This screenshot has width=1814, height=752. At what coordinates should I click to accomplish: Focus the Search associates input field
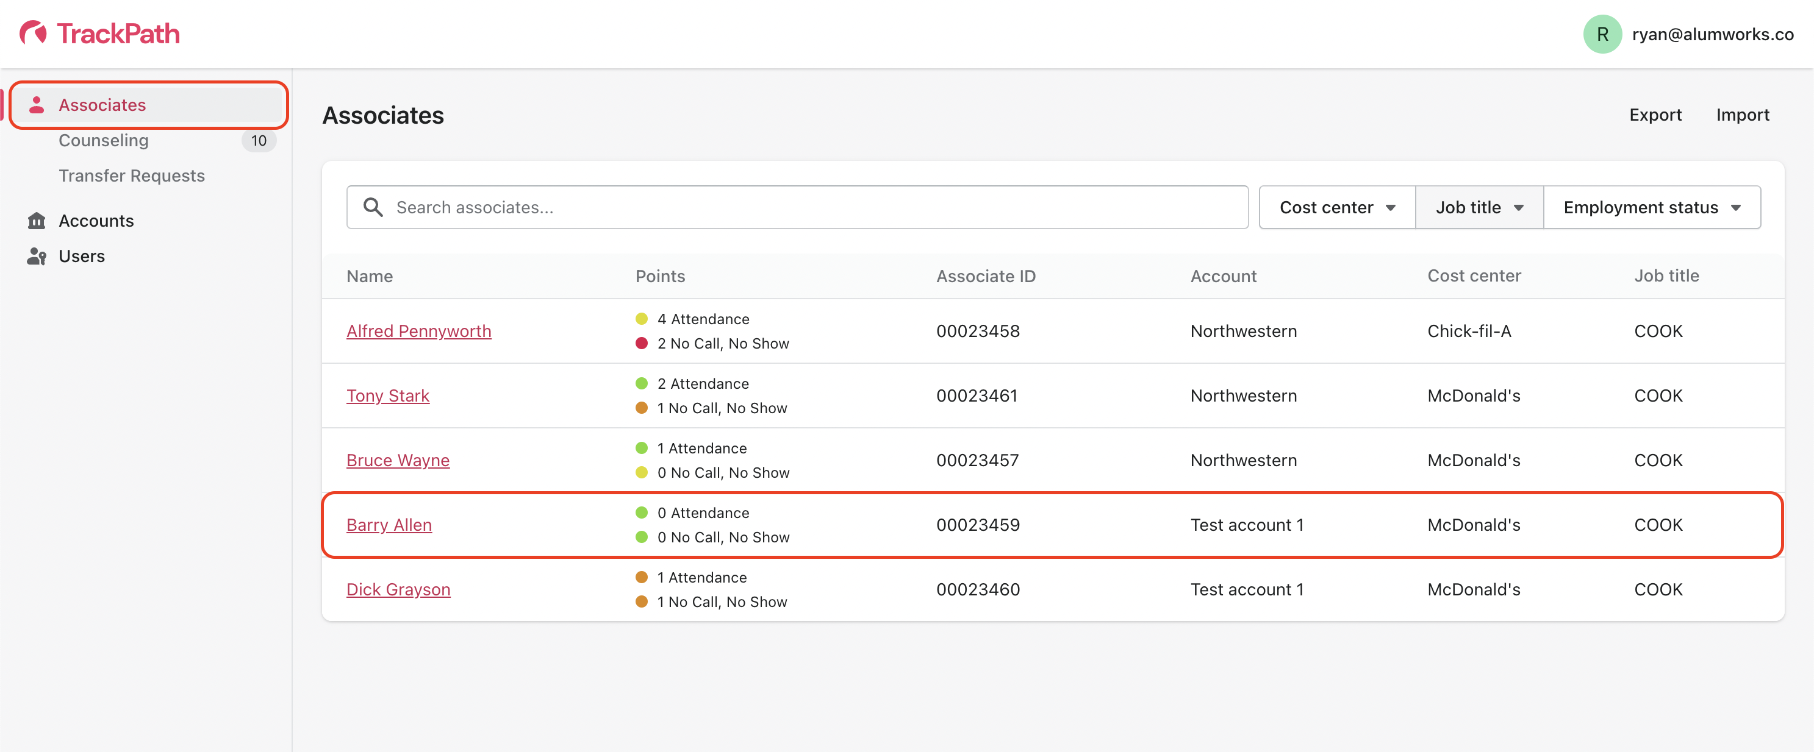pyautogui.click(x=810, y=208)
